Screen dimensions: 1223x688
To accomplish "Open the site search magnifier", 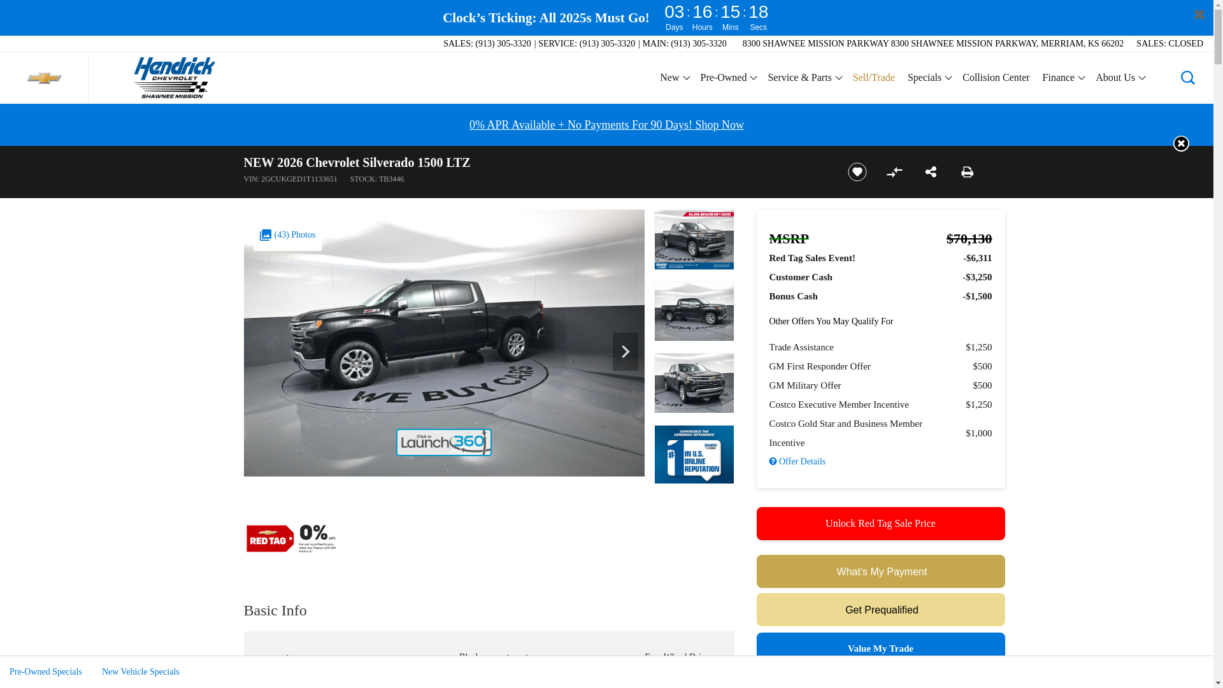I will click(1187, 78).
